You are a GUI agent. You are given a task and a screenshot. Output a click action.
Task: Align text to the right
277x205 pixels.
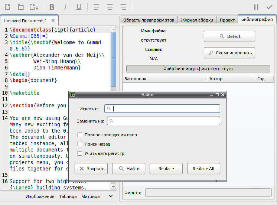point(123,7)
